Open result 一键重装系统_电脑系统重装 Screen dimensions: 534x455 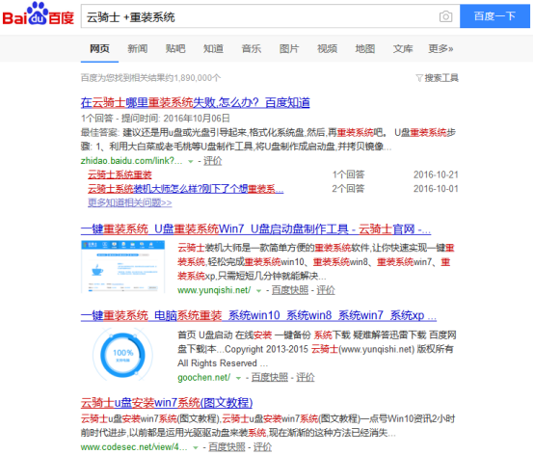(x=258, y=315)
